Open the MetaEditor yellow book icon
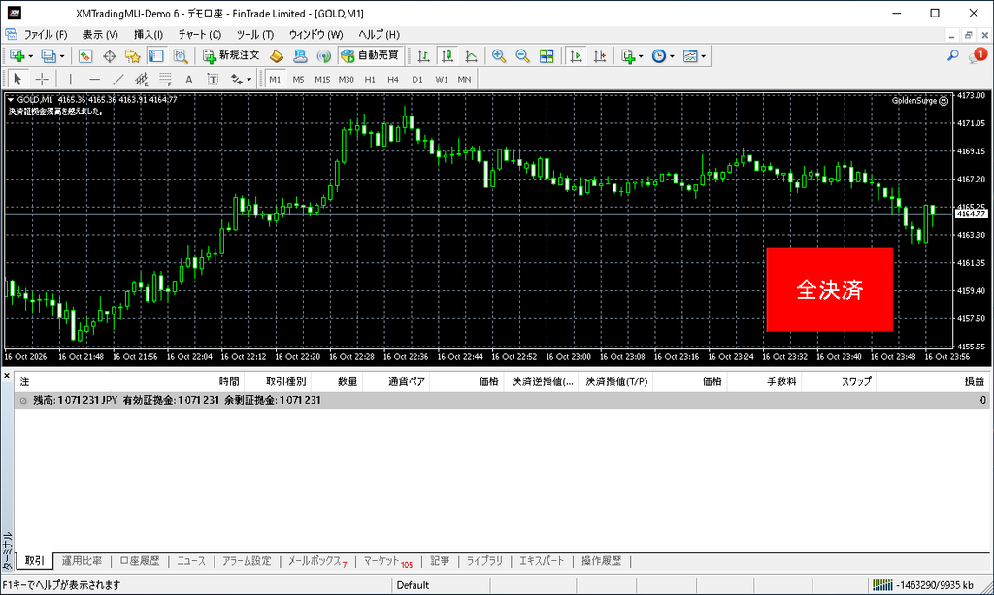The height and width of the screenshot is (595, 994). click(x=277, y=56)
